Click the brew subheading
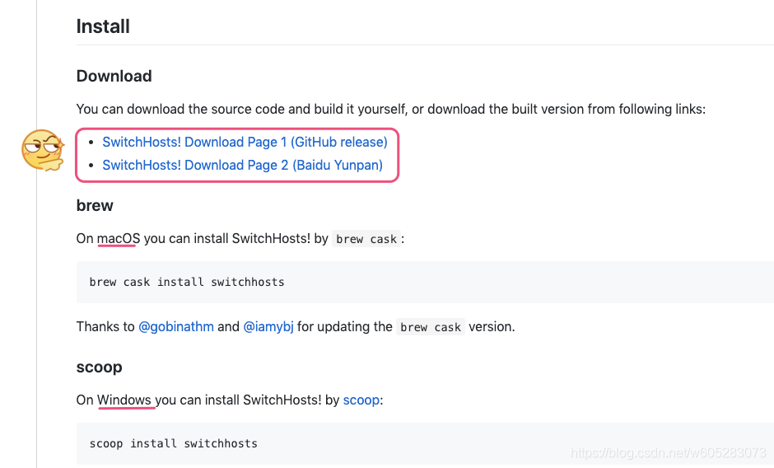 coord(95,206)
